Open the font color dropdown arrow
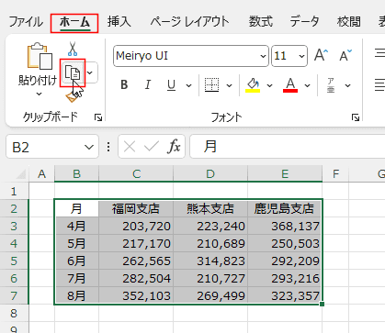The height and width of the screenshot is (333, 385). [307, 85]
